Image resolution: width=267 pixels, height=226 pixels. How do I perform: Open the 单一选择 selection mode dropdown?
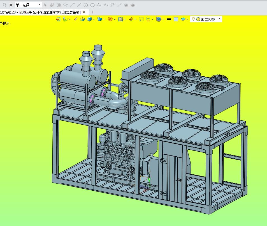pyautogui.click(x=28, y=5)
